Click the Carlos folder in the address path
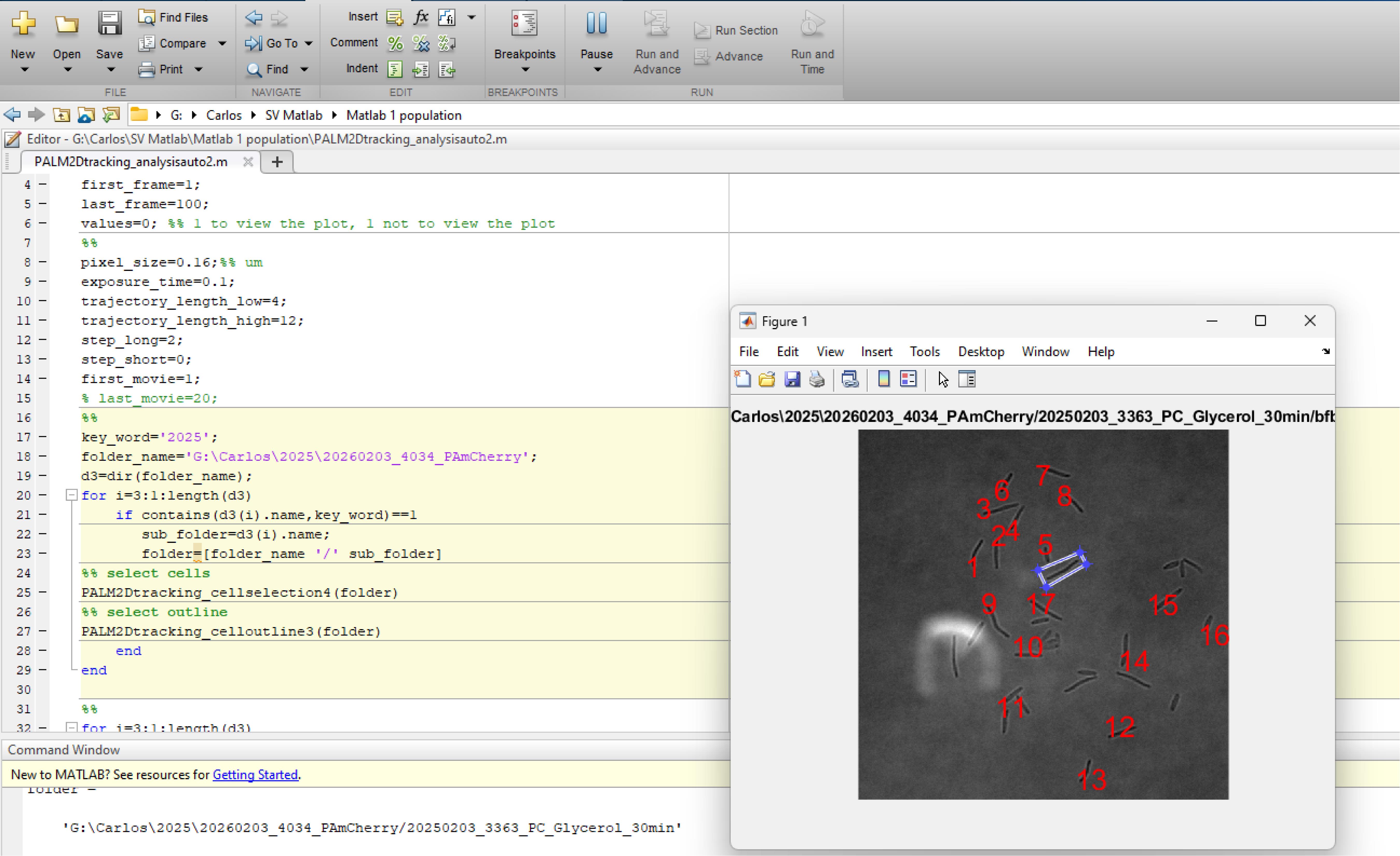 click(x=224, y=115)
